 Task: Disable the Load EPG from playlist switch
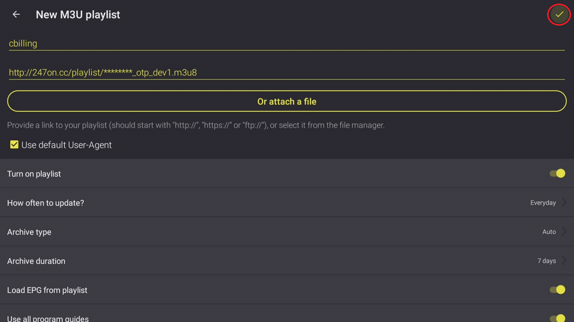point(557,290)
